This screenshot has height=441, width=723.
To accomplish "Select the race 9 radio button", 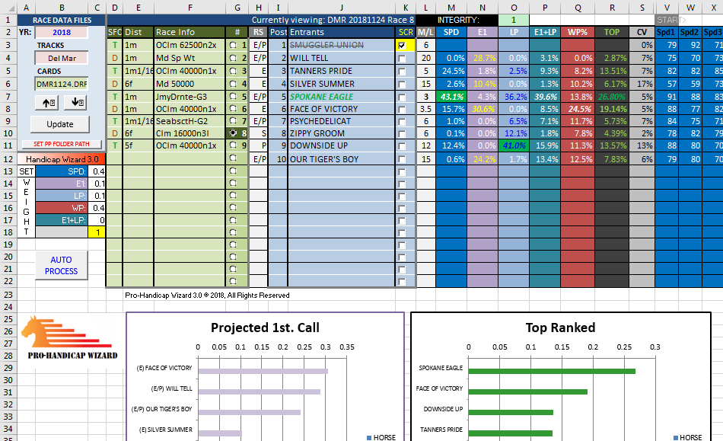I will click(234, 145).
